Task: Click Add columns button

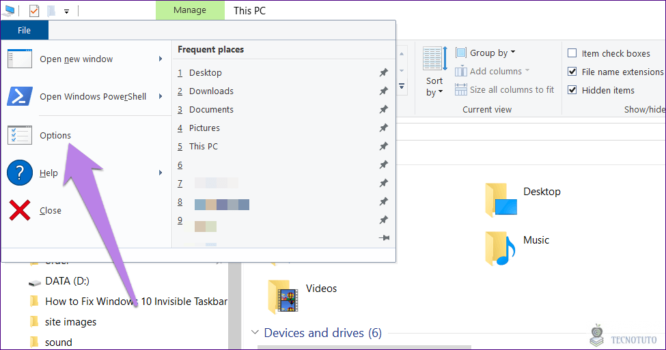Action: 492,71
